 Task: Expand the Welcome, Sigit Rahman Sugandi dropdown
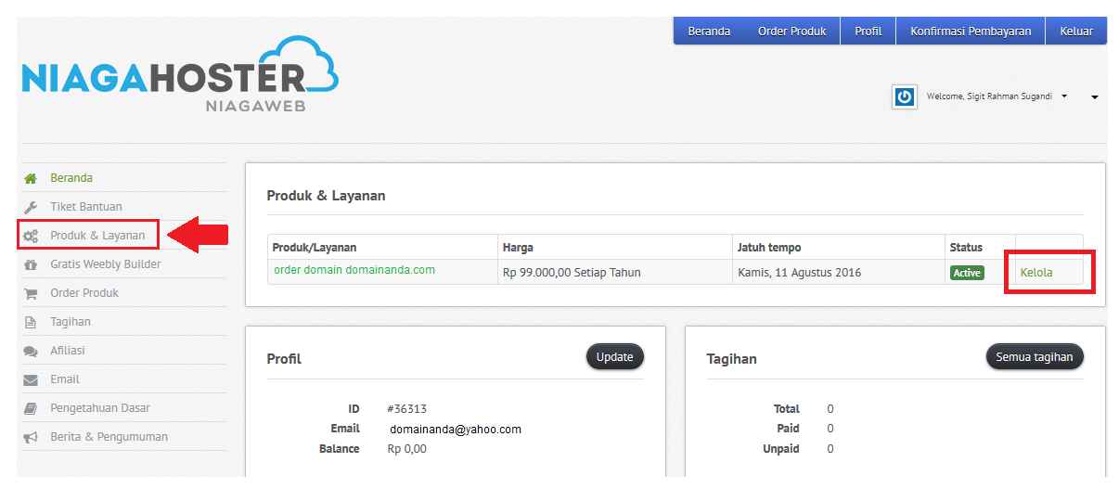click(x=997, y=96)
